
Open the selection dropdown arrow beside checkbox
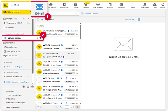click(x=42, y=20)
